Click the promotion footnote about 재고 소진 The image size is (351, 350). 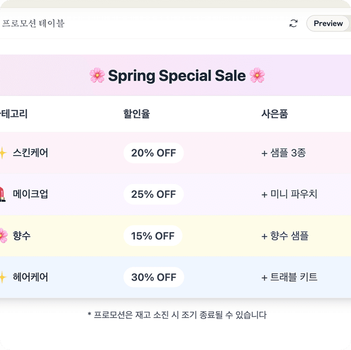pos(177,315)
